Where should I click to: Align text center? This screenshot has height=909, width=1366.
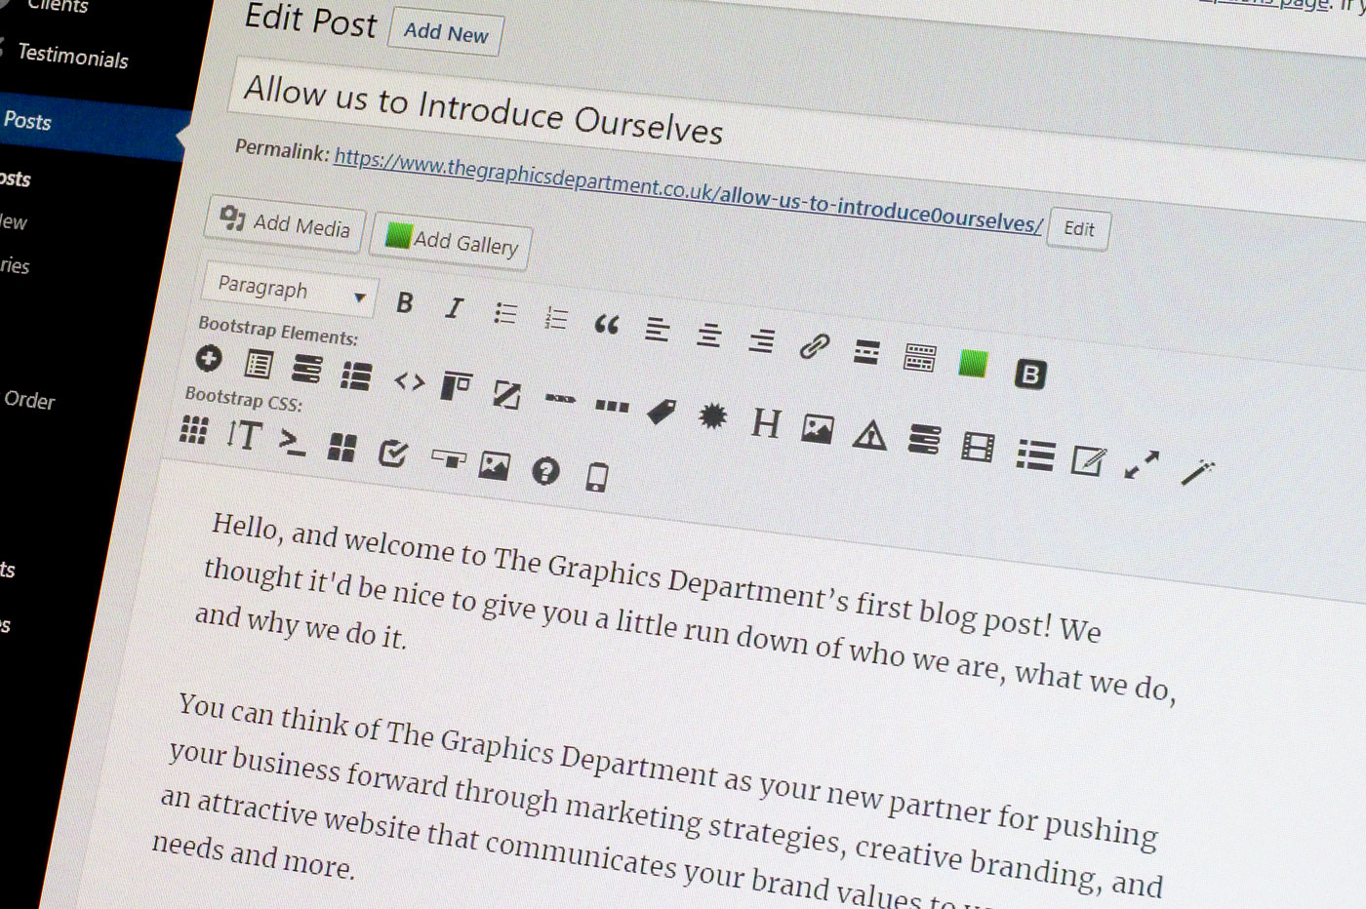[x=709, y=336]
